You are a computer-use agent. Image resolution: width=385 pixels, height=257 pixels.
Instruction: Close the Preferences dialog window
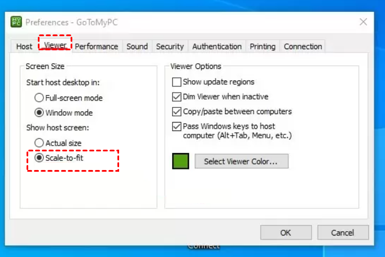point(364,22)
